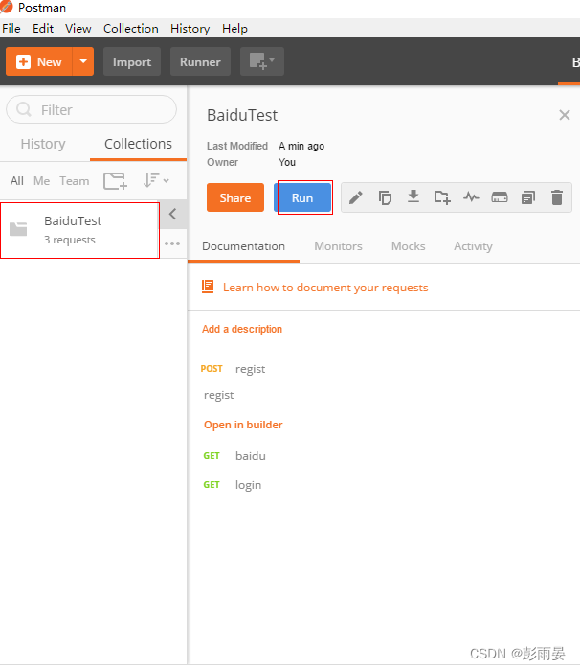
Task: Select the Me collections filter
Action: tap(42, 181)
